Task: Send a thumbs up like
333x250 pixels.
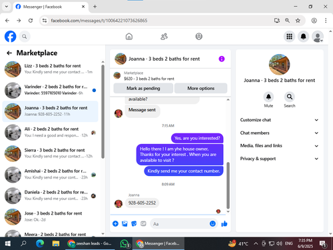Action: pyautogui.click(x=224, y=223)
